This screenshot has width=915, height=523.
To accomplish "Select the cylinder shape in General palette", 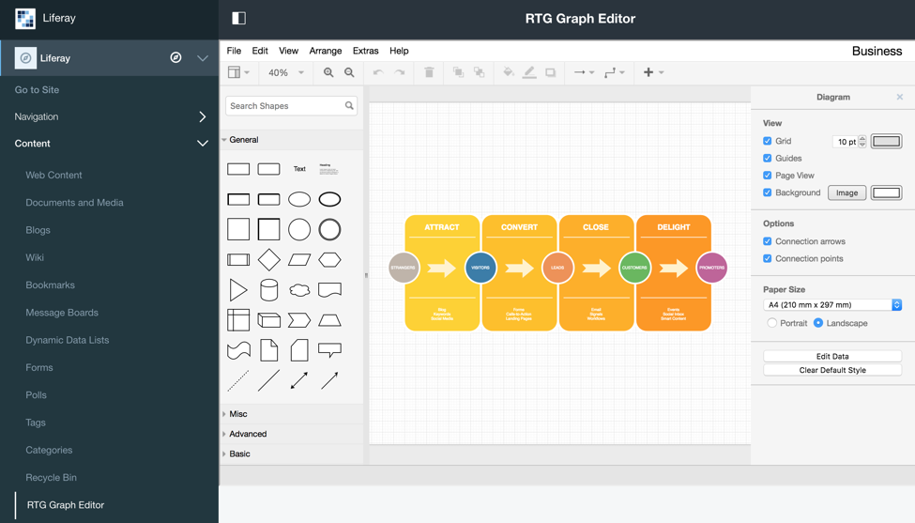I will [x=268, y=290].
